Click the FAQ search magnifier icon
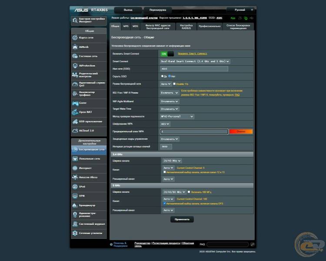Viewport: 326px width, 261px height. point(253,244)
